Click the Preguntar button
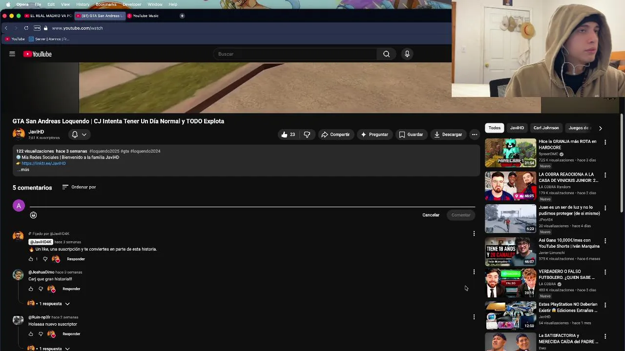Screen dimensions: 625x351 click(374, 135)
